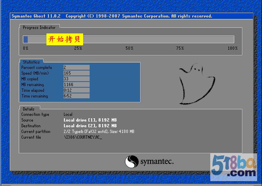The width and height of the screenshot is (262, 186).
Task: Click Local drive [1], 8192 MB
Action: coord(90,120)
